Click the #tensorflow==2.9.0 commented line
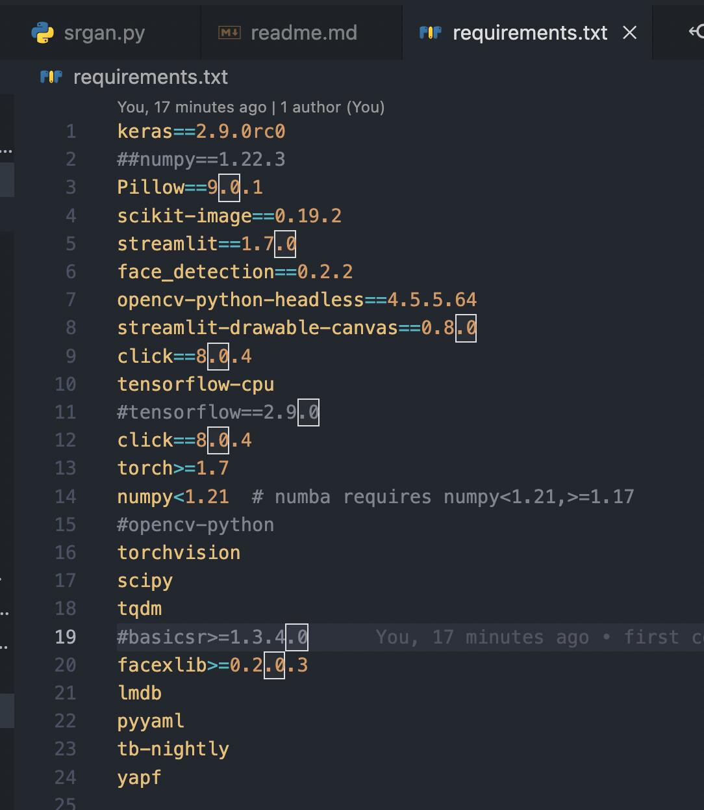 point(218,412)
